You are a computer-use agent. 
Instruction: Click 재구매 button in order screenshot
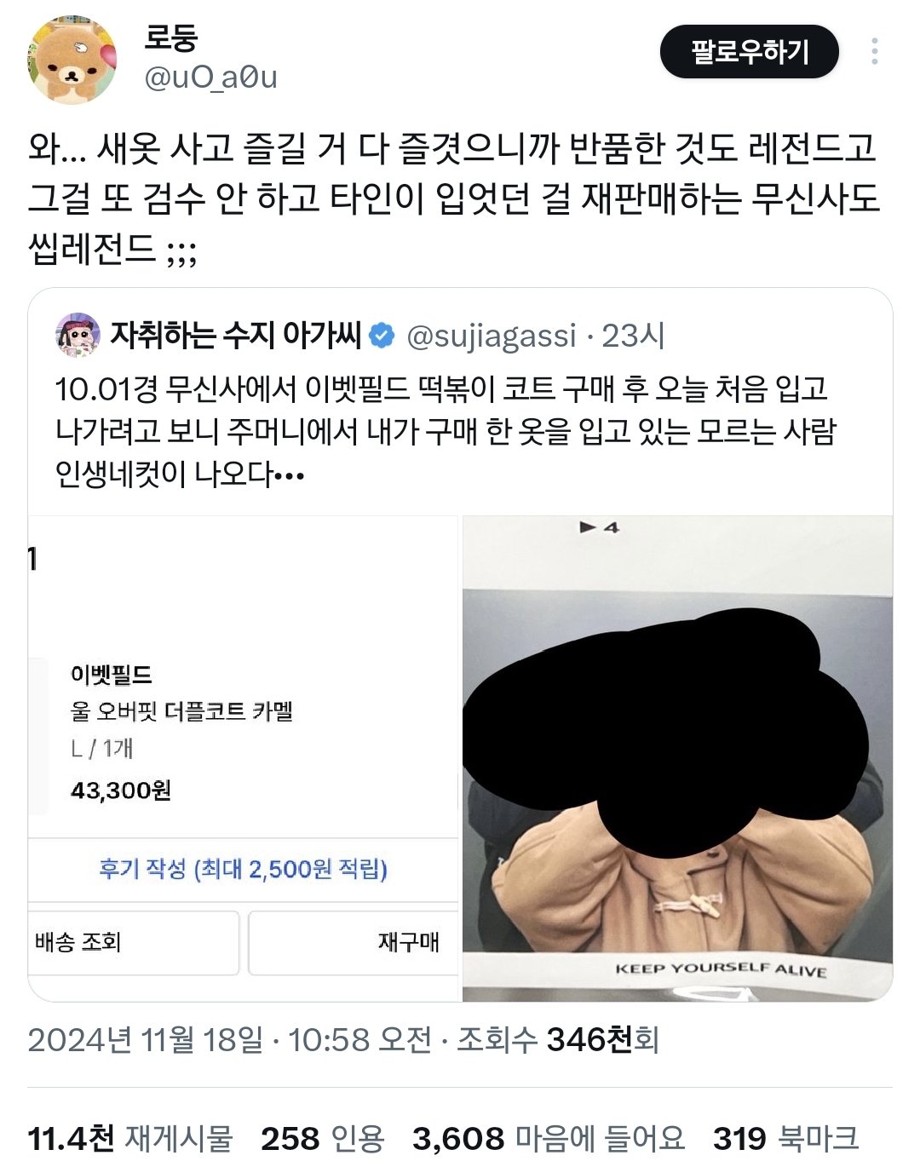(x=353, y=942)
